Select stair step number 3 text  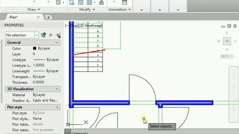pyautogui.click(x=98, y=60)
